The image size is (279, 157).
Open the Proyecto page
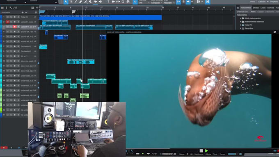[274, 2]
